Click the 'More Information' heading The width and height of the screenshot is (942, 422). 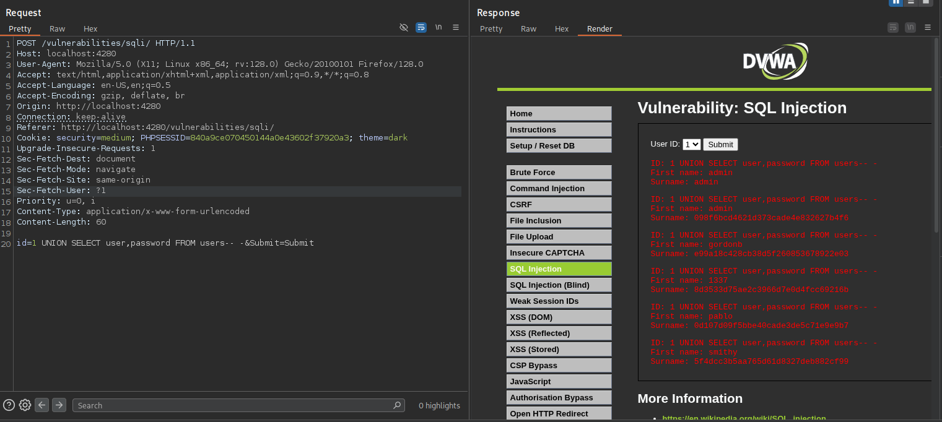point(690,398)
